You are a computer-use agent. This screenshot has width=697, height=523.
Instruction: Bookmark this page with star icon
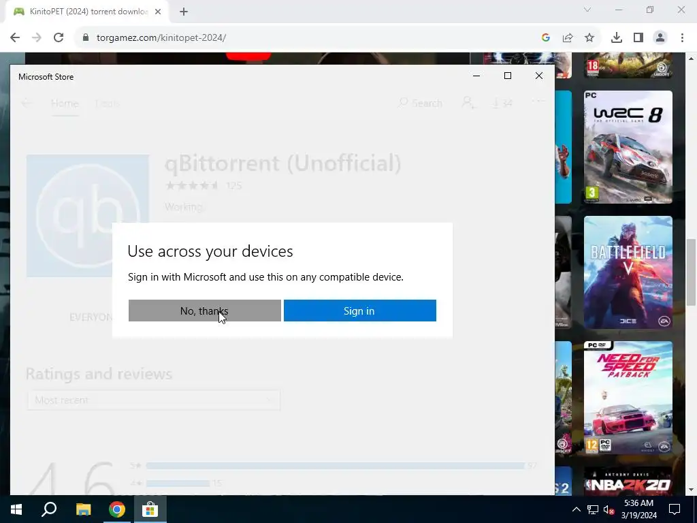point(589,38)
